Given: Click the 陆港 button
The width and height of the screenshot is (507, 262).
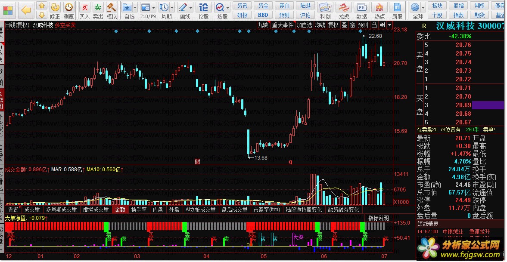Looking at the screenshot, I should pos(305,6).
